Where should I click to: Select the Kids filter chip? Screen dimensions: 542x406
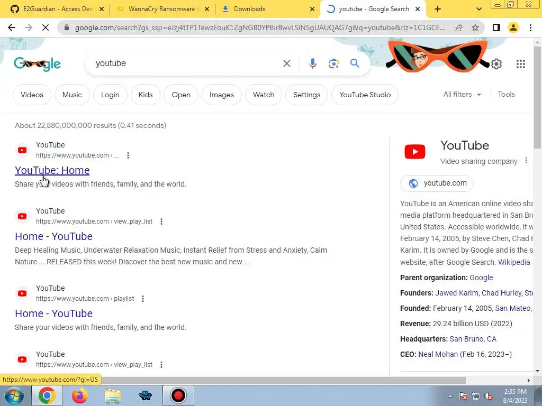(146, 95)
